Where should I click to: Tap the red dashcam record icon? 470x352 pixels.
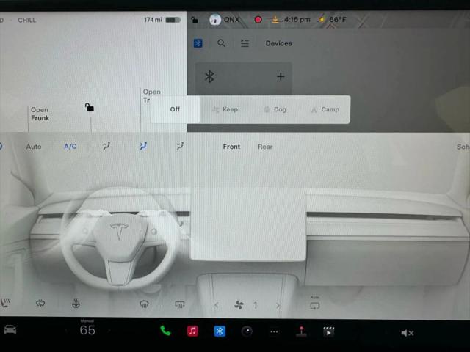[x=258, y=20]
